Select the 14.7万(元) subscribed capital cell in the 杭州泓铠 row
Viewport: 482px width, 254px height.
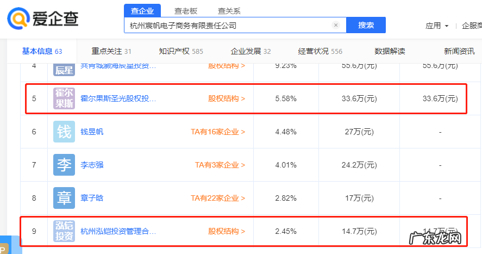point(359,232)
